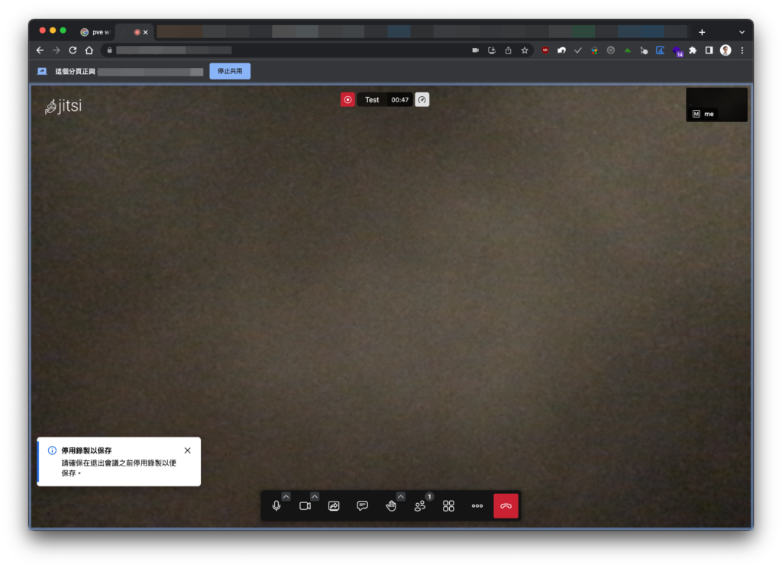The width and height of the screenshot is (782, 568).
Task: Click the Jitsi logo
Action: (x=63, y=105)
